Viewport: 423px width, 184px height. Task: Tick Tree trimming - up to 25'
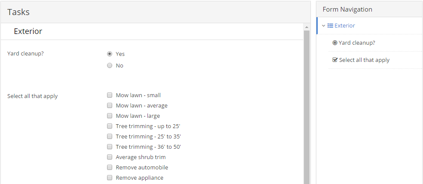(x=110, y=126)
